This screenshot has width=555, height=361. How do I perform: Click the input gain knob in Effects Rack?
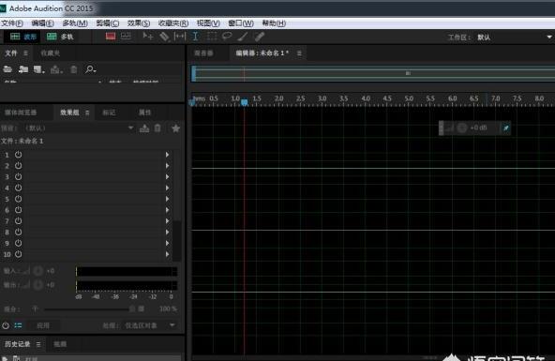tap(37, 271)
